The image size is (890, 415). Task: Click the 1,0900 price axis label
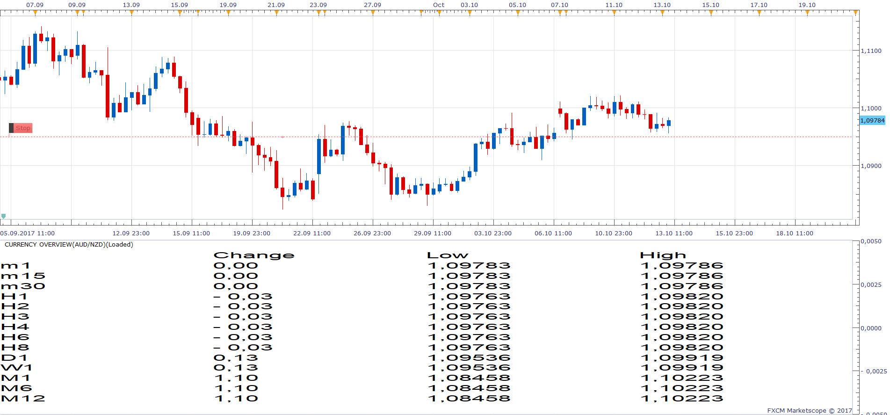point(871,166)
